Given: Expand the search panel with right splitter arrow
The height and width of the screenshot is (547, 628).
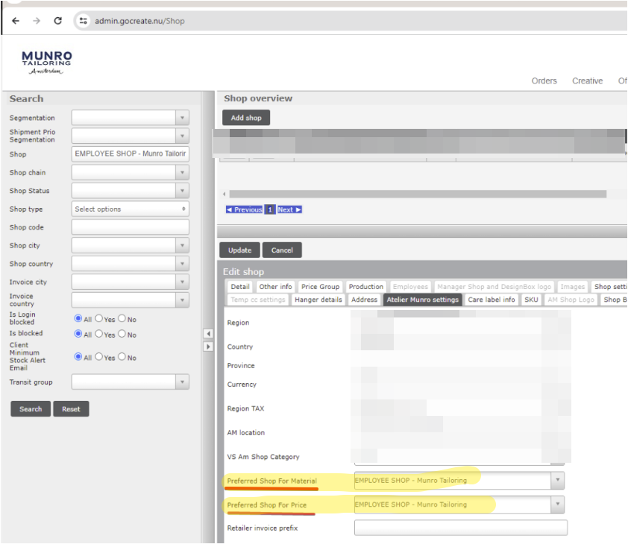Looking at the screenshot, I should pyautogui.click(x=208, y=347).
